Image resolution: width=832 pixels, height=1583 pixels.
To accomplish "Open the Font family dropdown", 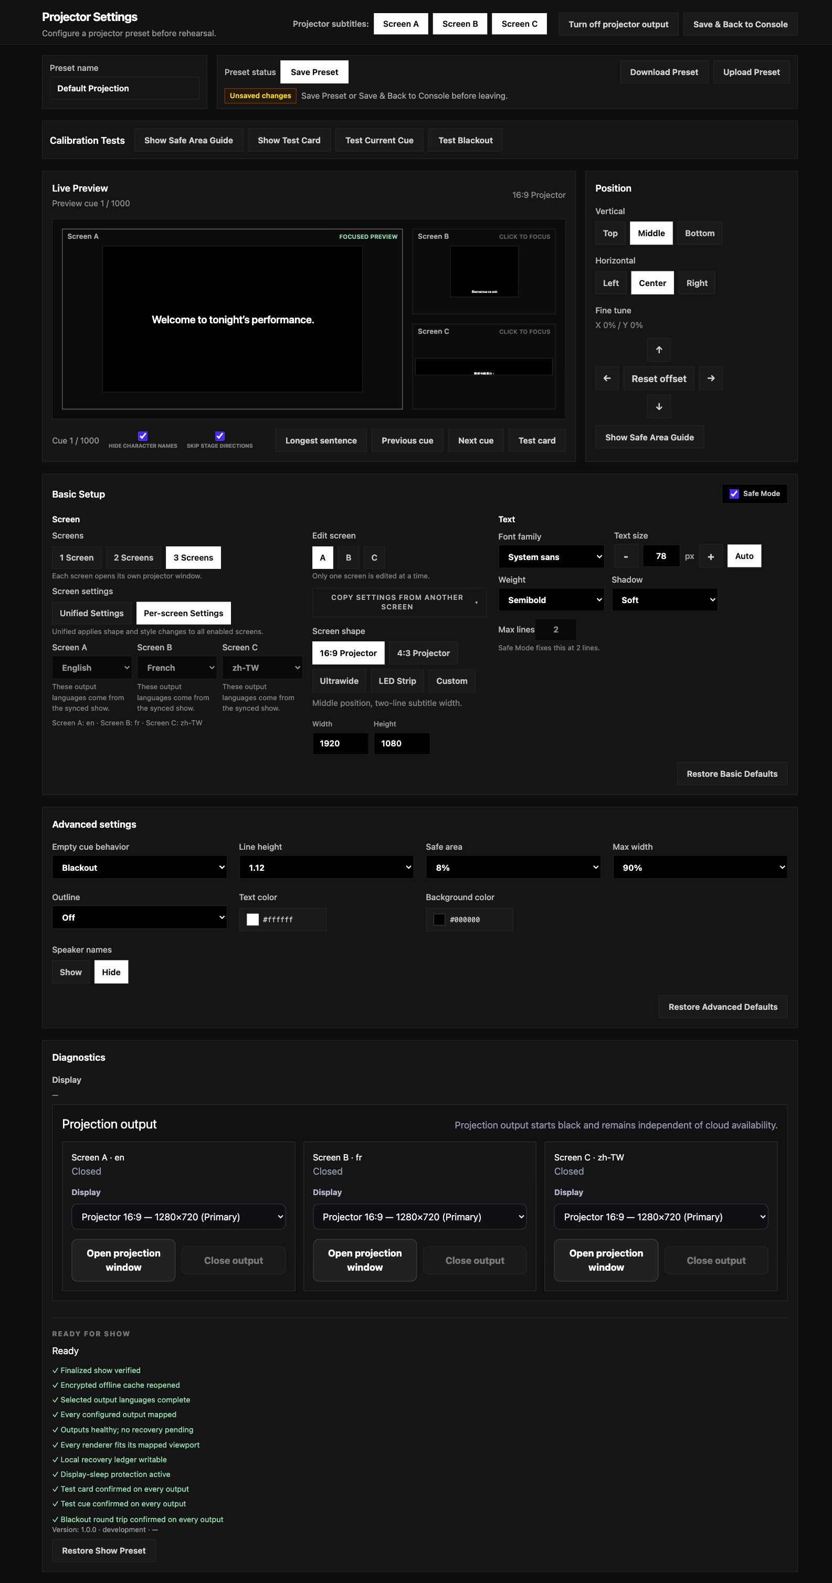I will tap(551, 557).
